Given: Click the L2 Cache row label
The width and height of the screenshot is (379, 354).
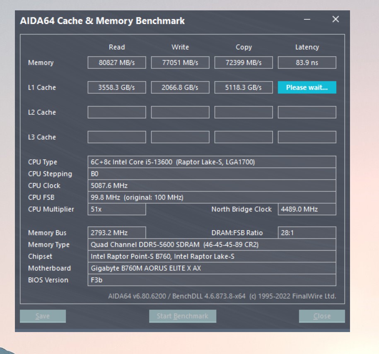Looking at the screenshot, I should pyautogui.click(x=42, y=112).
